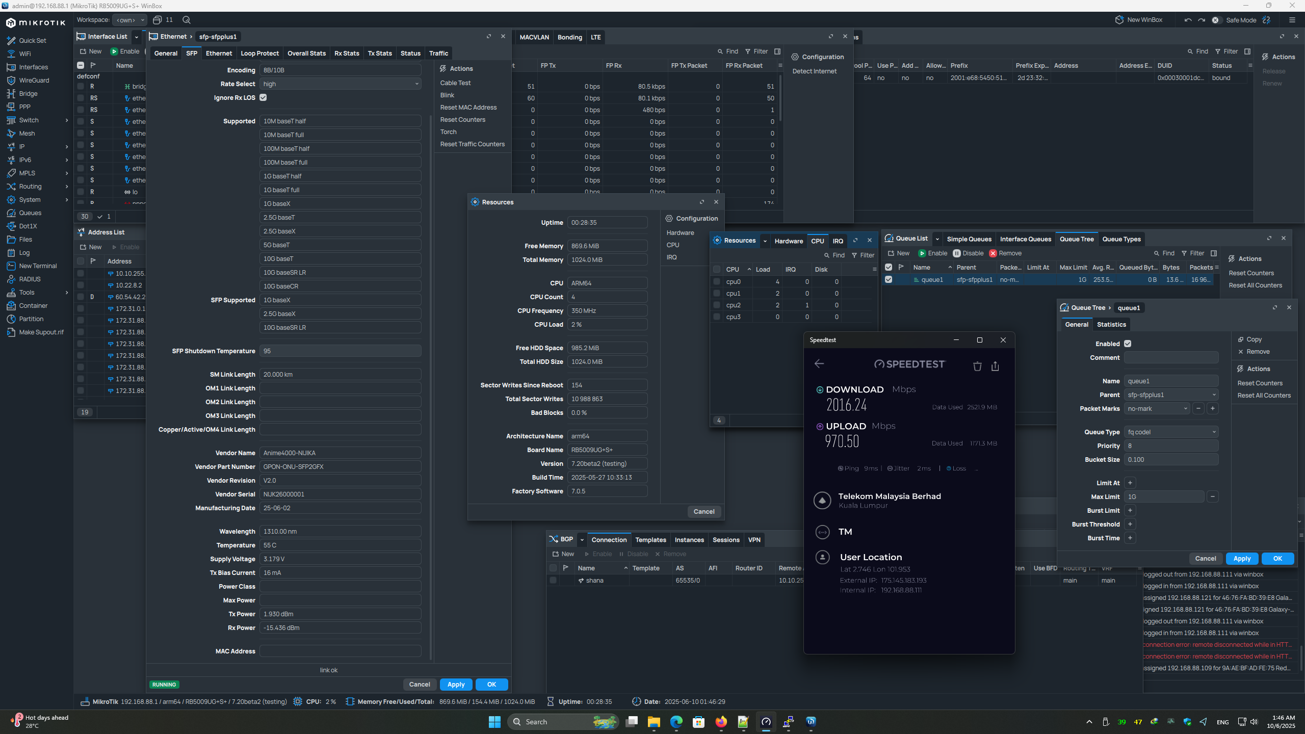Screen dimensions: 1305x734
Task: Open the Bridge sidebar item
Action: coord(28,94)
